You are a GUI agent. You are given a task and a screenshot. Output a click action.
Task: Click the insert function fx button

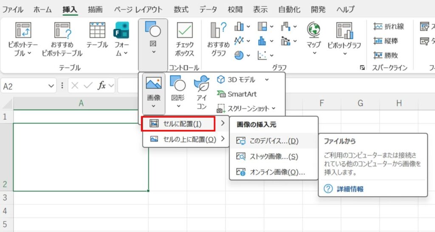102,86
